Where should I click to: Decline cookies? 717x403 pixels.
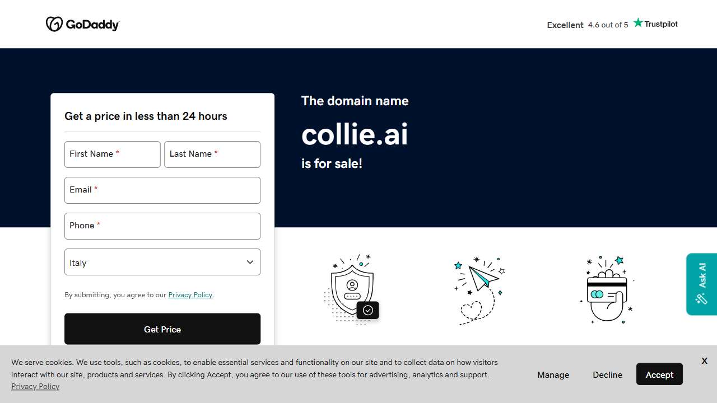pyautogui.click(x=607, y=374)
